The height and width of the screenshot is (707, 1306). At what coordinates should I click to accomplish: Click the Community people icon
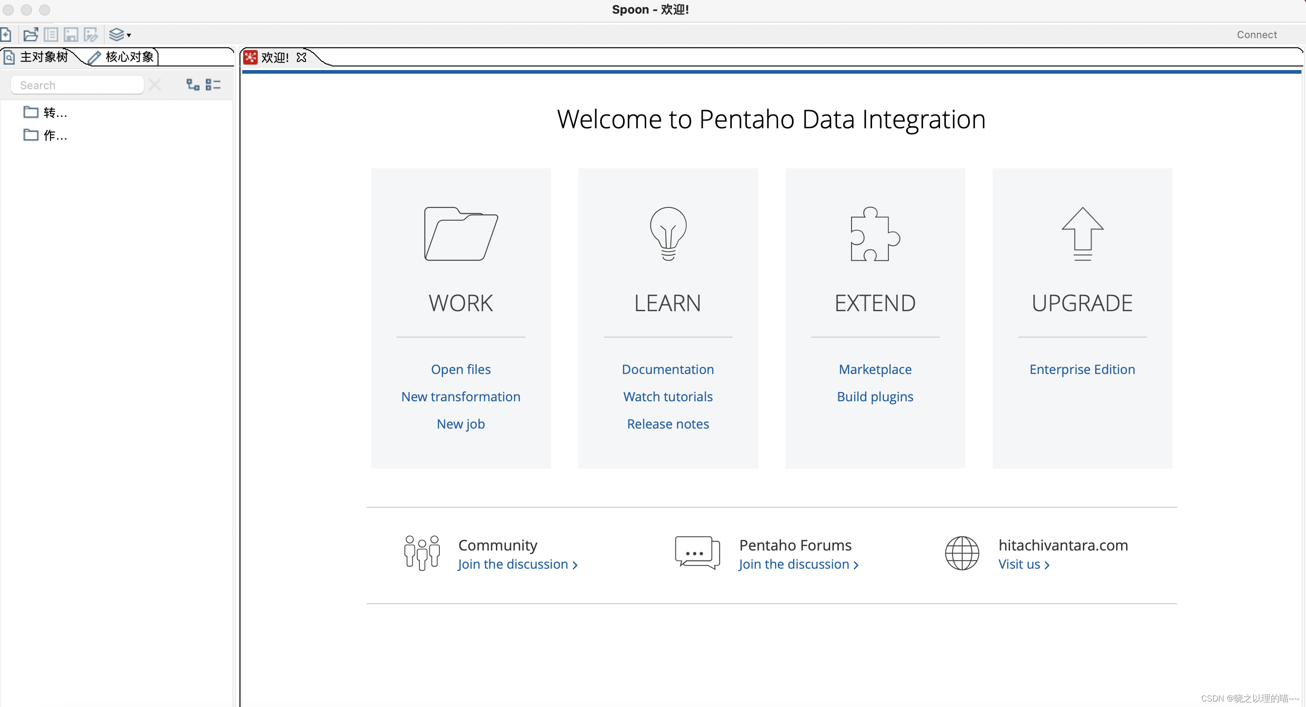pos(422,553)
